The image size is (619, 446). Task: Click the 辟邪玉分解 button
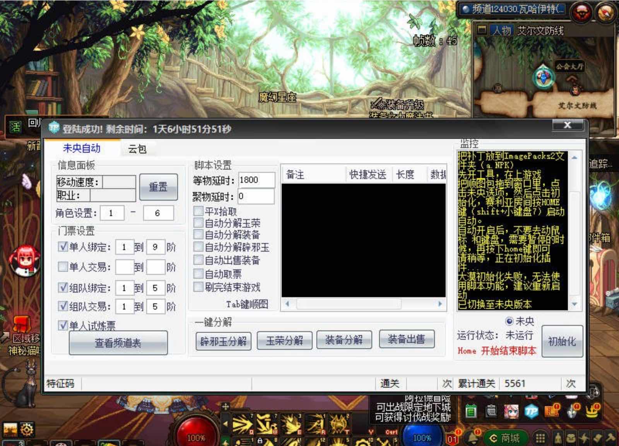point(223,341)
